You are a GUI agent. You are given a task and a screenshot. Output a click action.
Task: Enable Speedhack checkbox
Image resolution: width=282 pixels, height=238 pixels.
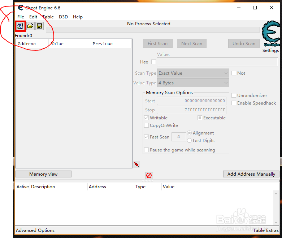234,103
